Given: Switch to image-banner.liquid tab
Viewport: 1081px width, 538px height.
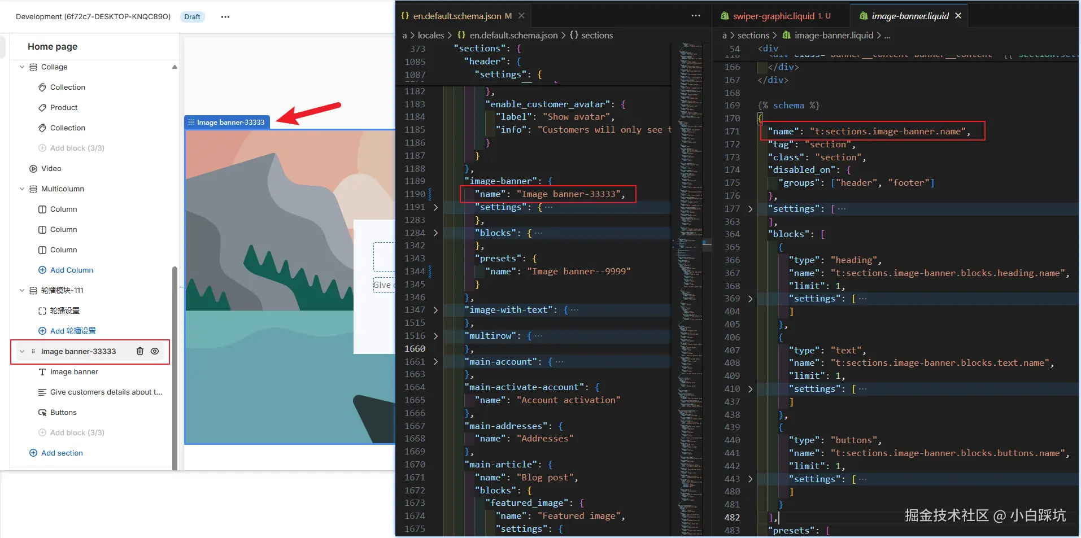Looking at the screenshot, I should [910, 16].
